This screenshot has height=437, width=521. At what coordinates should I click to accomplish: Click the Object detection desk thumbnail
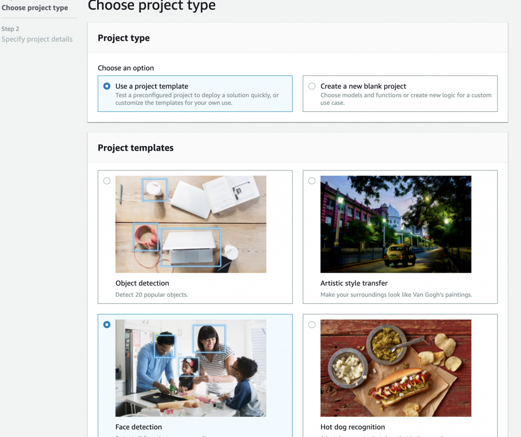(191, 224)
